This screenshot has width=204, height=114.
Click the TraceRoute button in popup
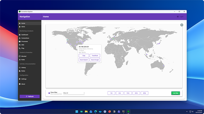click(95, 55)
